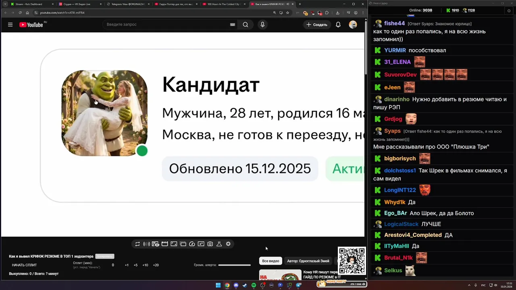Screen dimensions: 516x290
Task: Click НАЧАТЬ СПЛИТ button
Action: pyautogui.click(x=24, y=265)
